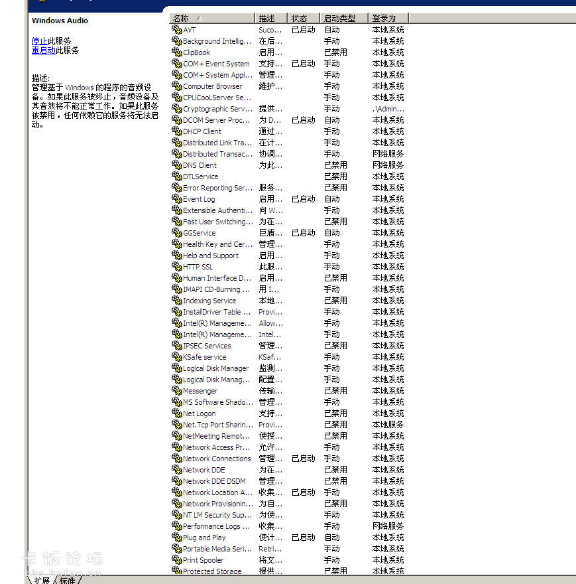576x584 pixels.
Task: Click the gear icon beside Help and Support
Action: click(177, 255)
